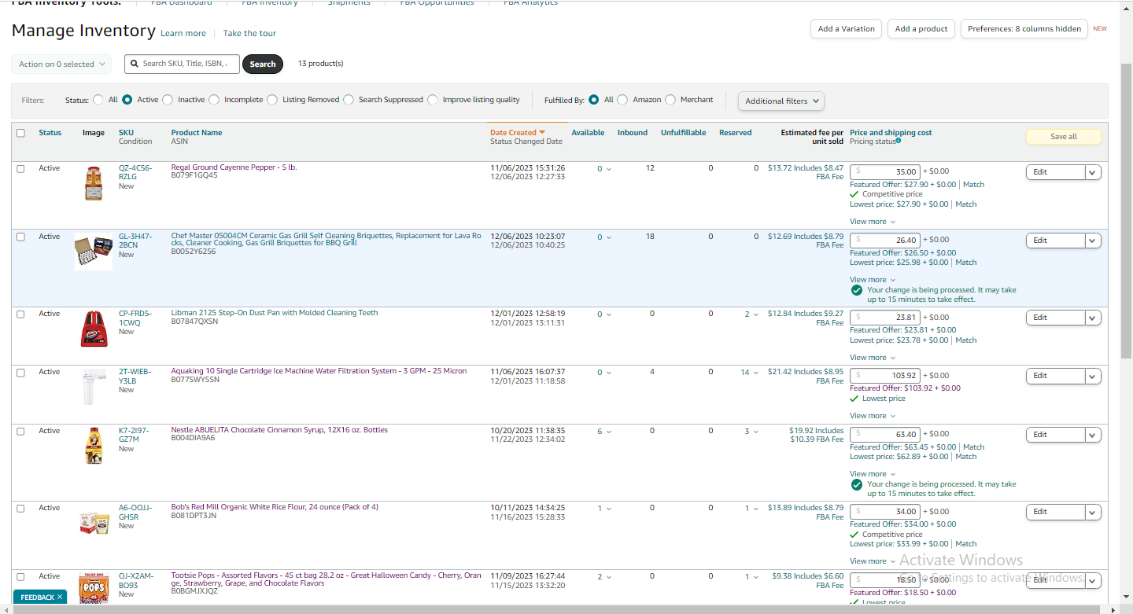The image size is (1133, 614).
Task: Open the Regal Ground Cayenne Pepper product image
Action: click(94, 183)
